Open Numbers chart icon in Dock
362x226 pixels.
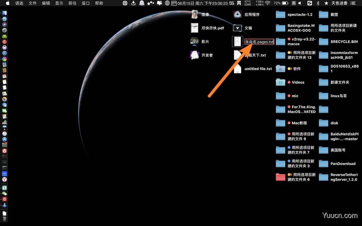(x=4, y=122)
